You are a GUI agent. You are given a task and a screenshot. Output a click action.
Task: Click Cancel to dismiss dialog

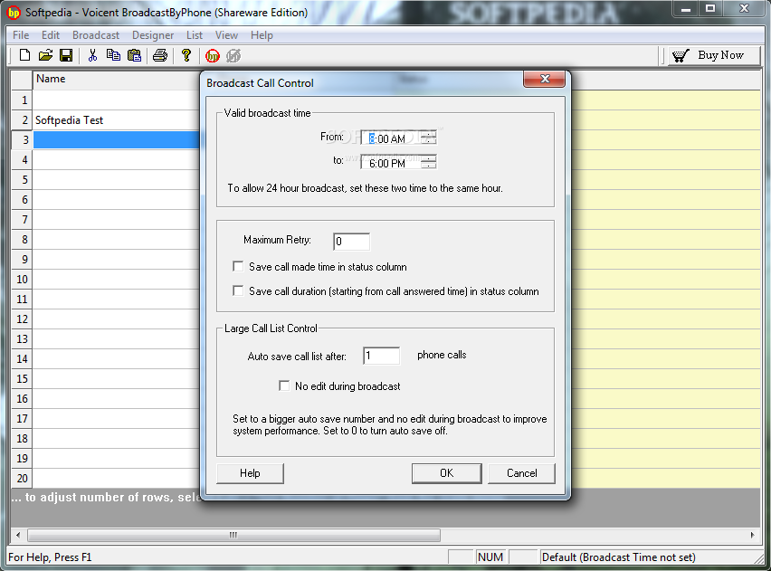click(x=522, y=473)
